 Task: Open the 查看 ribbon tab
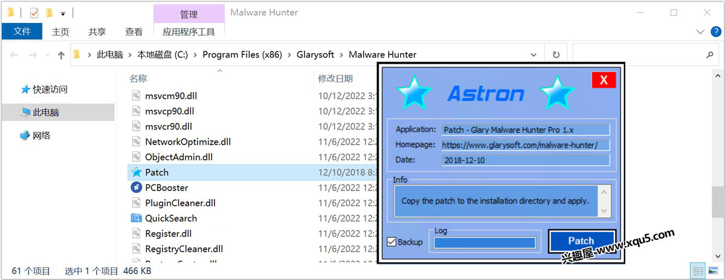point(134,31)
